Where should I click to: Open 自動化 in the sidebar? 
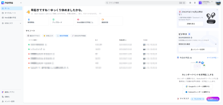pyautogui.click(x=11, y=97)
